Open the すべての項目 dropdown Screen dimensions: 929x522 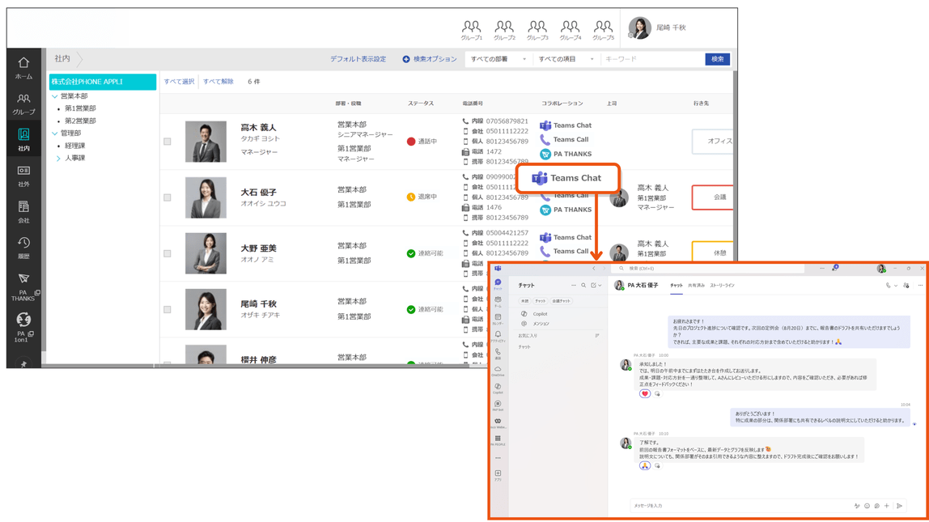(566, 59)
